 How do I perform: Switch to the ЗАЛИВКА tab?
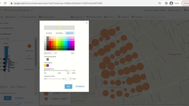(x=59, y=33)
